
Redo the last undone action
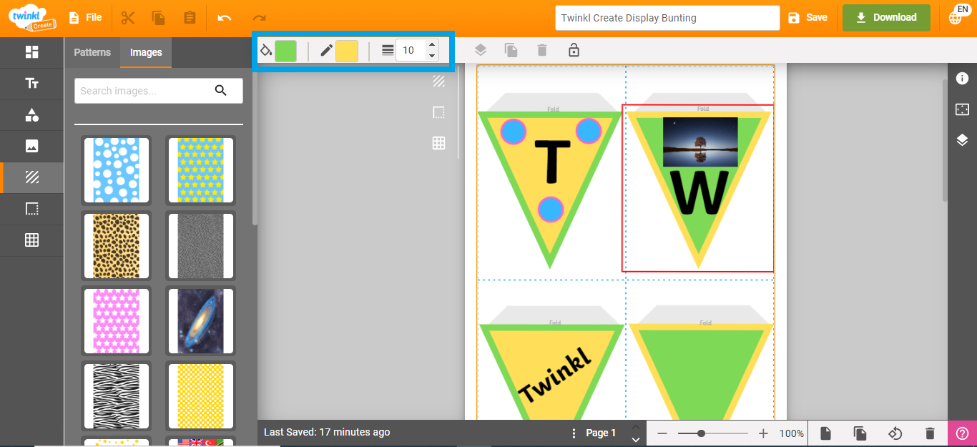pos(260,18)
